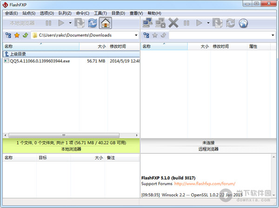The width and height of the screenshot is (279, 208).
Task: Open the connect to site icon
Action: [147, 23]
